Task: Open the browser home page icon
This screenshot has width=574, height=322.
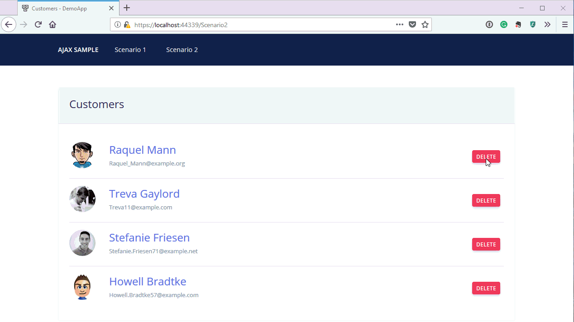Action: 53,24
